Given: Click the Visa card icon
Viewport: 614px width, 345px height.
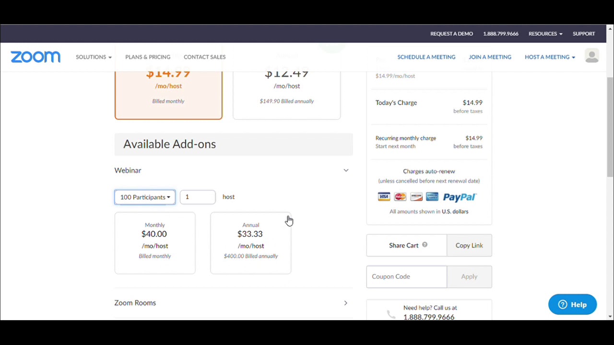Looking at the screenshot, I should (384, 197).
